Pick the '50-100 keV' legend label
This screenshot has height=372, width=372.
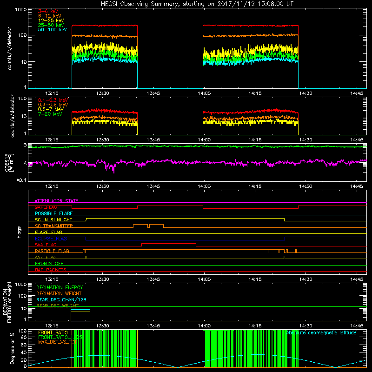click(53, 30)
